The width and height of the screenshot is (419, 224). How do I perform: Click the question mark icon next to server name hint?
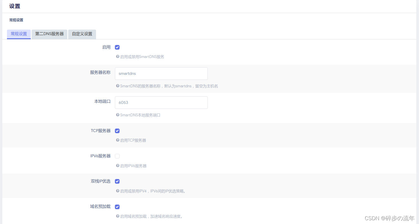118,86
